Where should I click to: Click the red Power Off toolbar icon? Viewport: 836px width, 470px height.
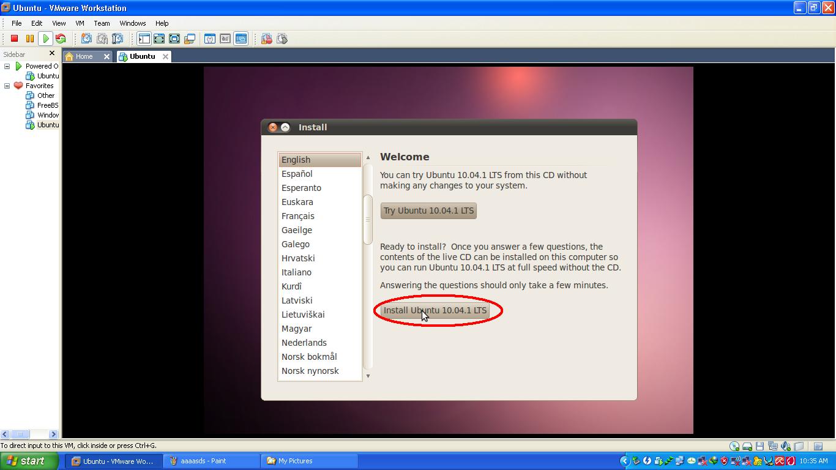pyautogui.click(x=15, y=39)
